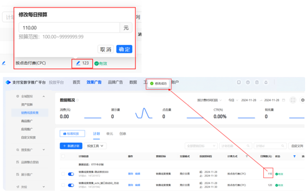The image size is (308, 193).
Task: Switch to the 创意 tab
Action: coord(123,134)
